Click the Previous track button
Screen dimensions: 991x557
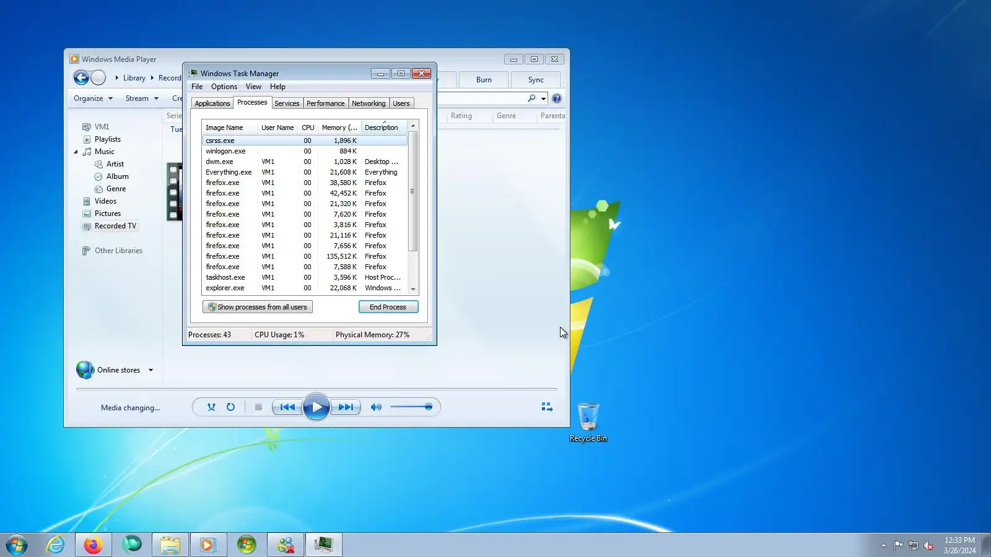pos(287,407)
